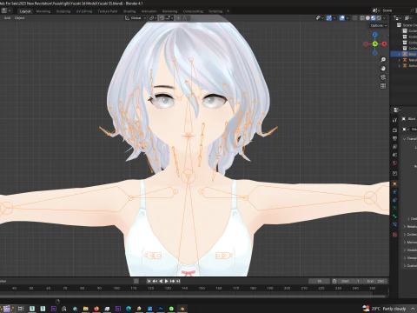Open the Output properties tab
417x313 pixels.
394,138
